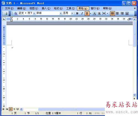Toggle the highlighted justify alignment button

(112, 13)
